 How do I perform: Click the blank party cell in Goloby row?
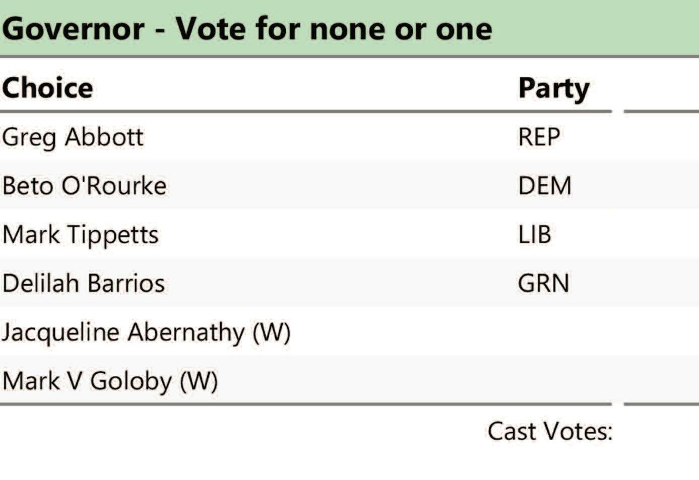[554, 381]
